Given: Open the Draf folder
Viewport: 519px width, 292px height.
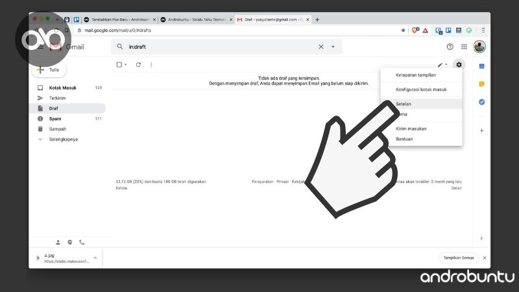Looking at the screenshot, I should pyautogui.click(x=67, y=108).
